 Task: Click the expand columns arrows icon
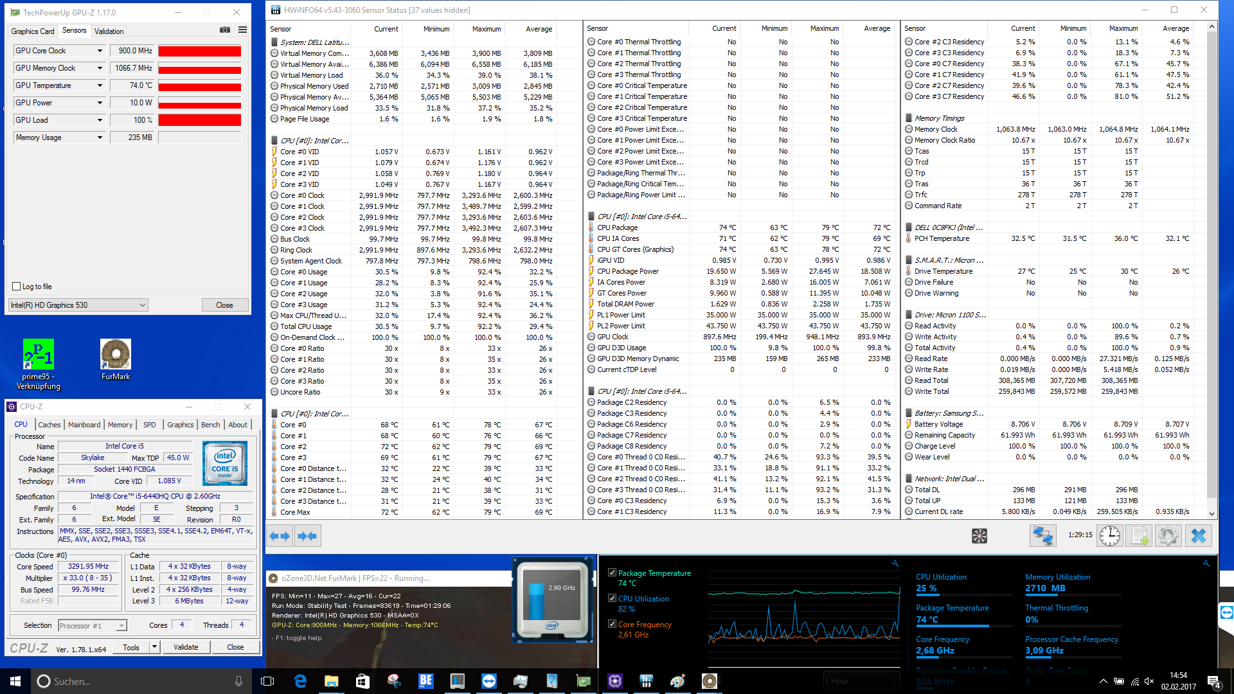coord(280,536)
